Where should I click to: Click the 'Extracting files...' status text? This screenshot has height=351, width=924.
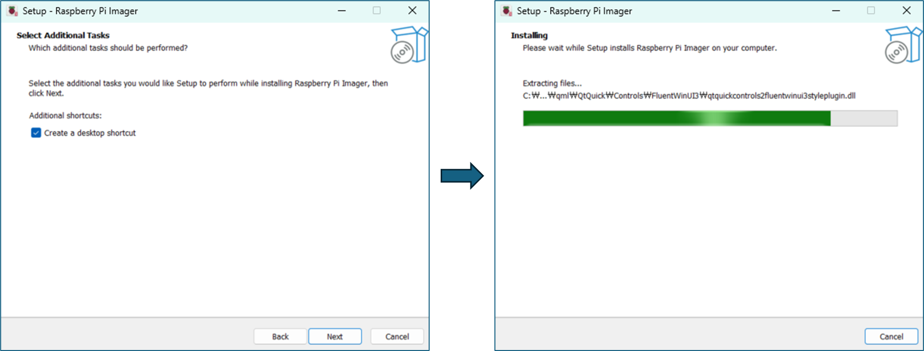[x=552, y=83]
